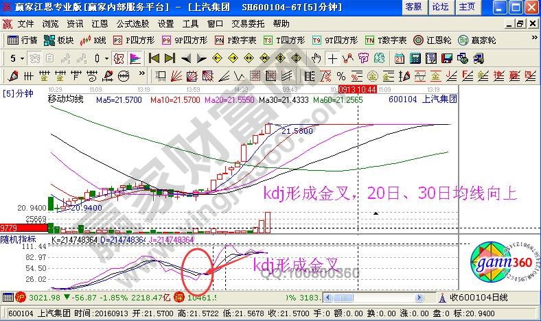The image size is (541, 321).
Task: Open the period selector dropdown showing 5
Action: coord(16,58)
